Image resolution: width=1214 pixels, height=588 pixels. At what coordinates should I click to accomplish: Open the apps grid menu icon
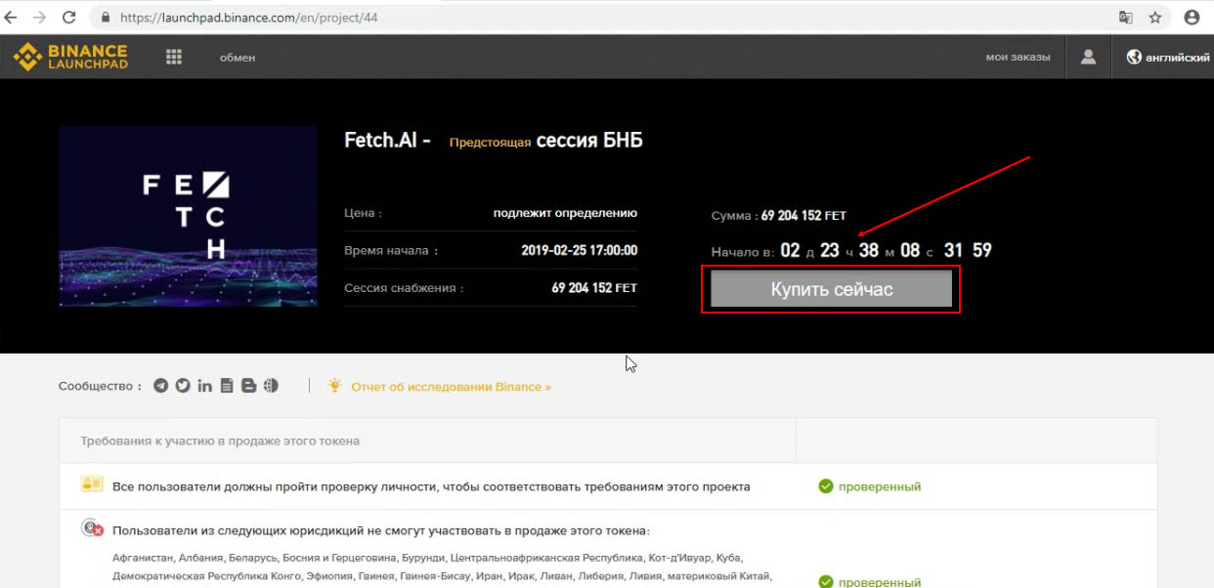(174, 57)
